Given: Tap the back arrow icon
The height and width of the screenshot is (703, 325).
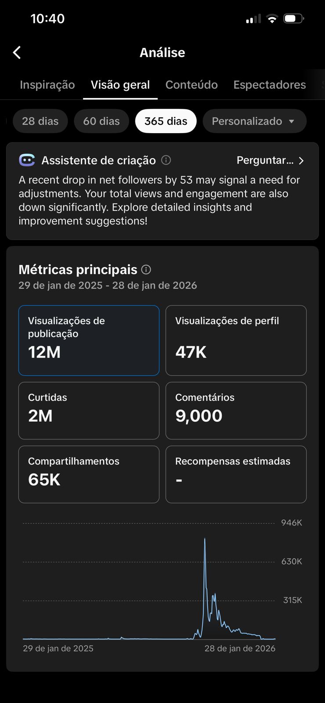Looking at the screenshot, I should (x=17, y=53).
